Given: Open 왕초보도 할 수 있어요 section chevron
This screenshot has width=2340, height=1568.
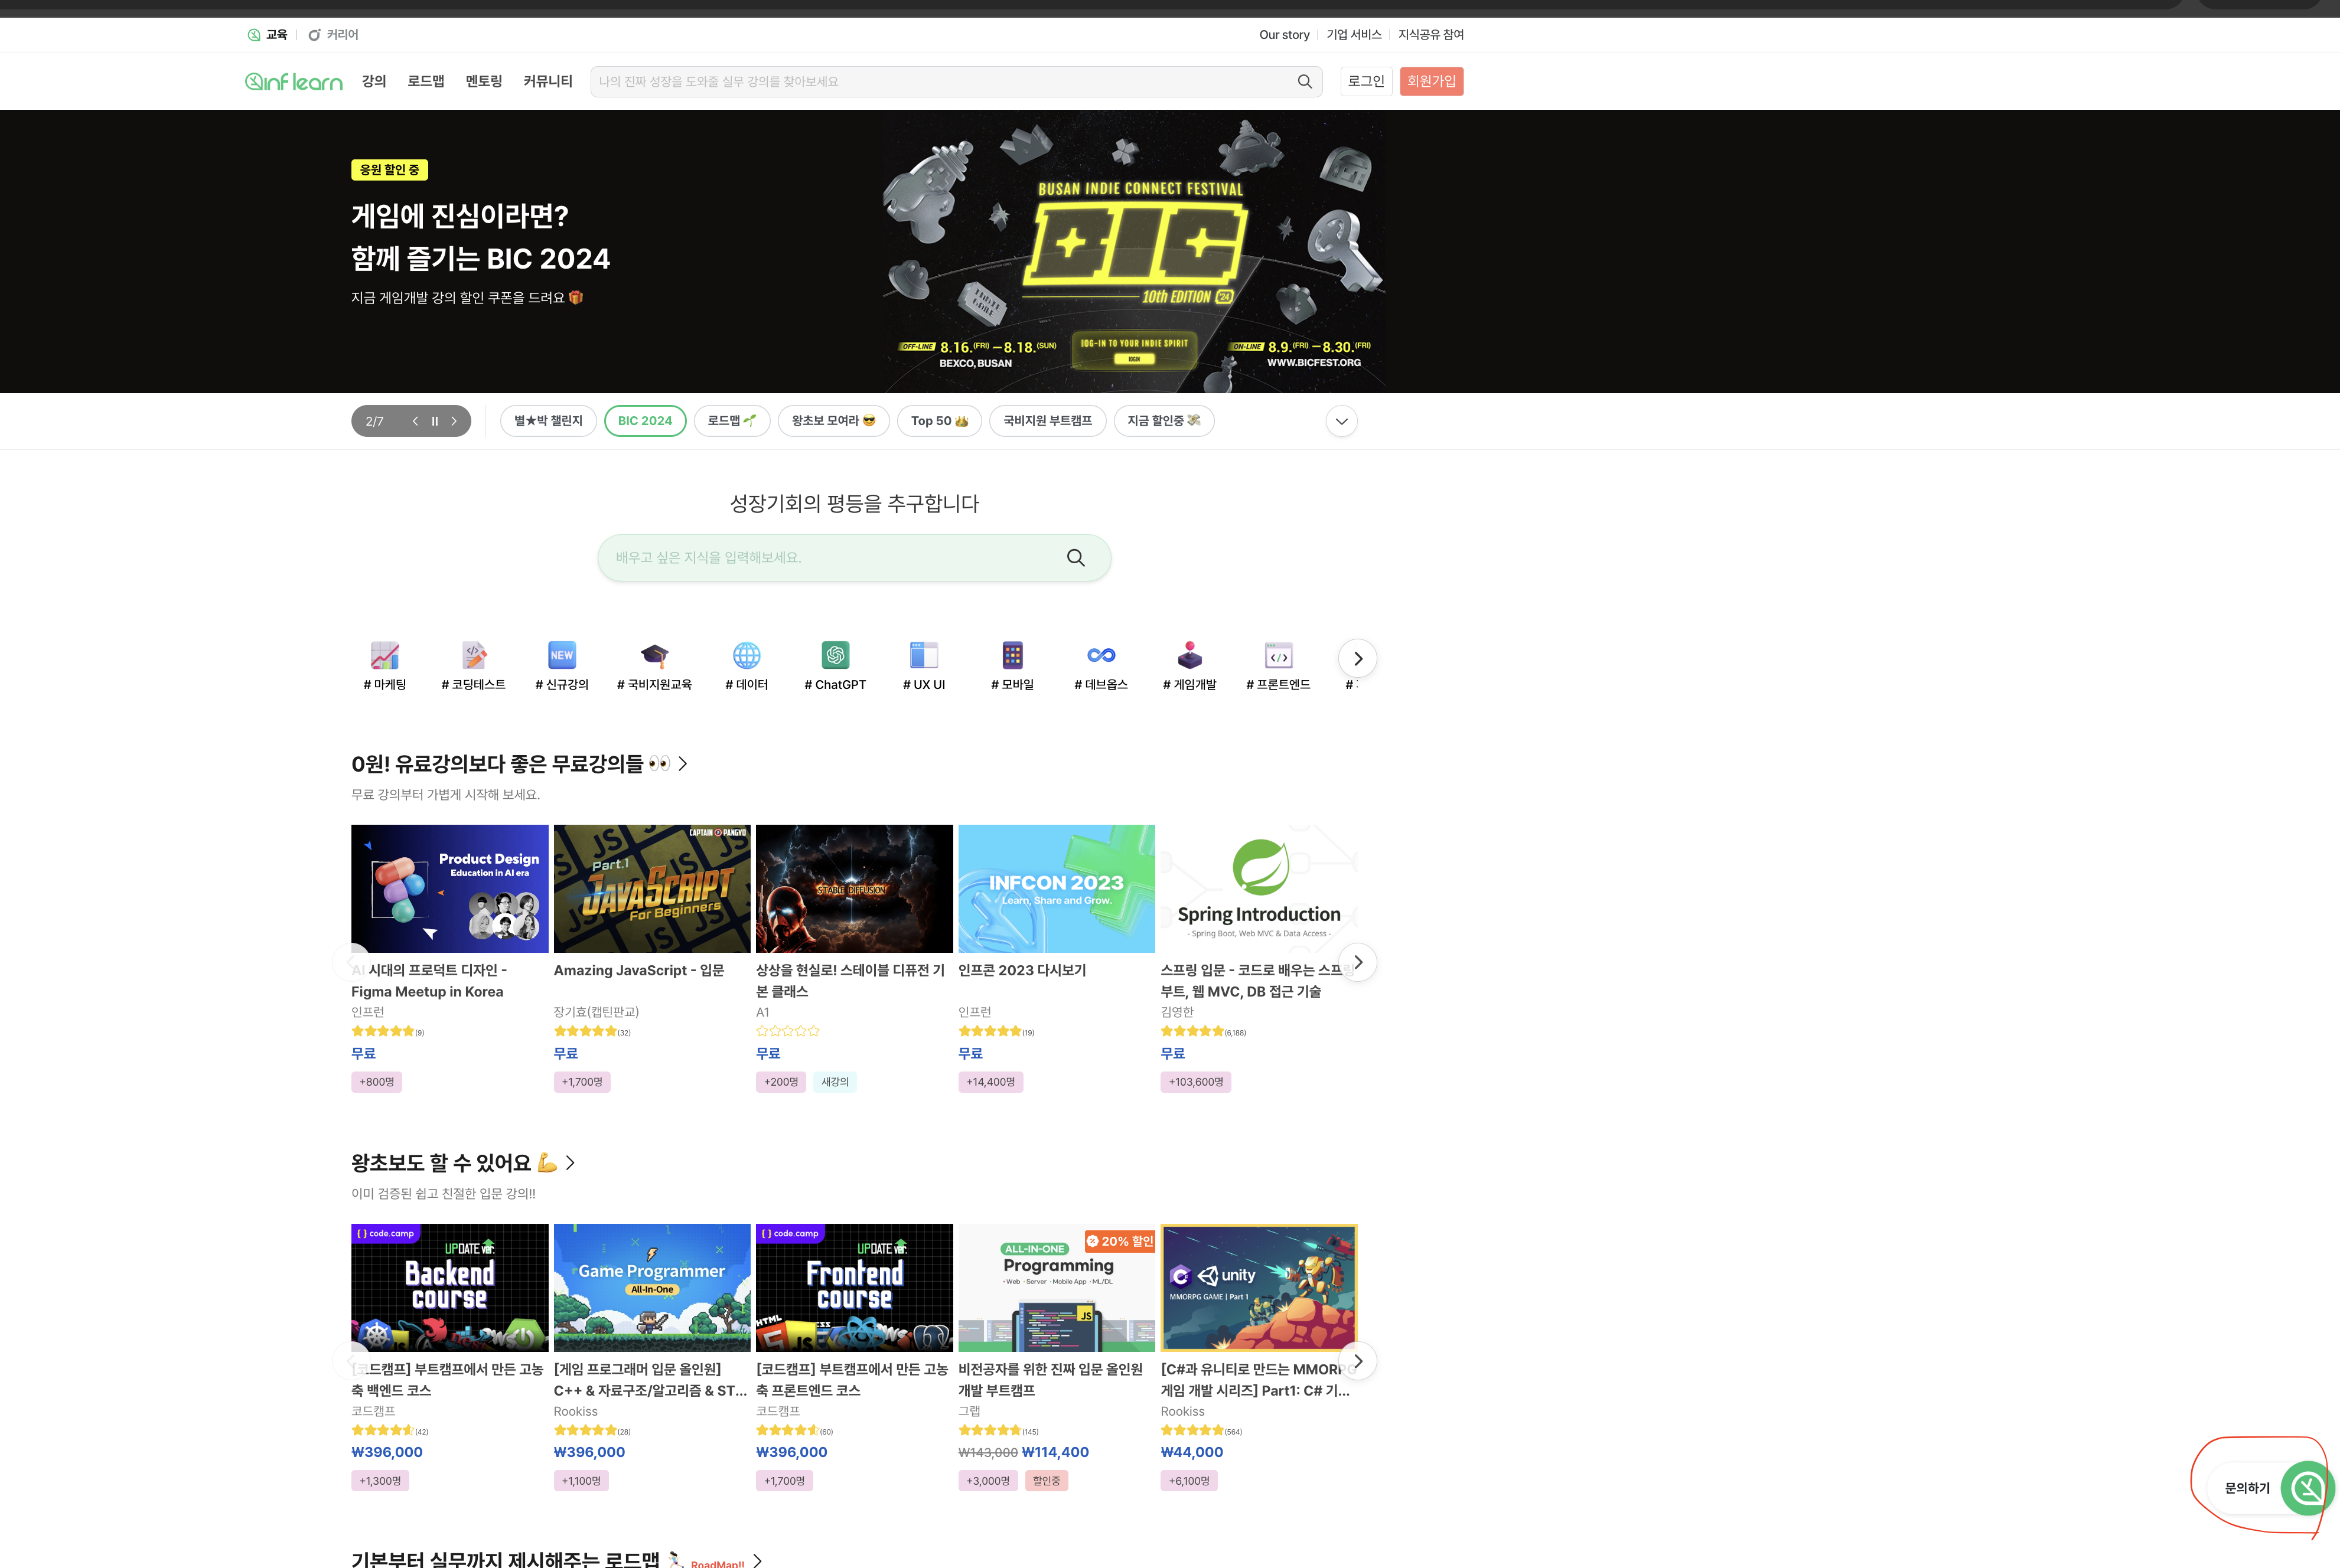Looking at the screenshot, I should click(571, 1163).
